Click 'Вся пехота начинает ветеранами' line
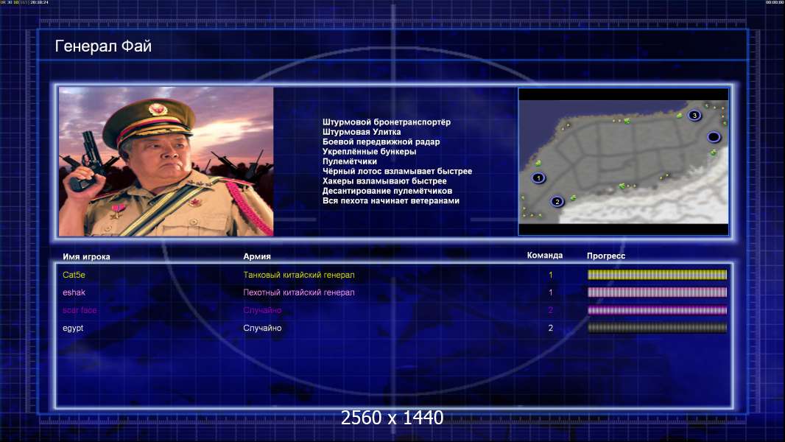This screenshot has width=785, height=442. (390, 200)
